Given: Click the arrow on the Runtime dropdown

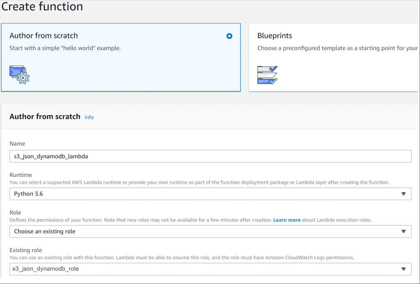Looking at the screenshot, I should click(403, 194).
